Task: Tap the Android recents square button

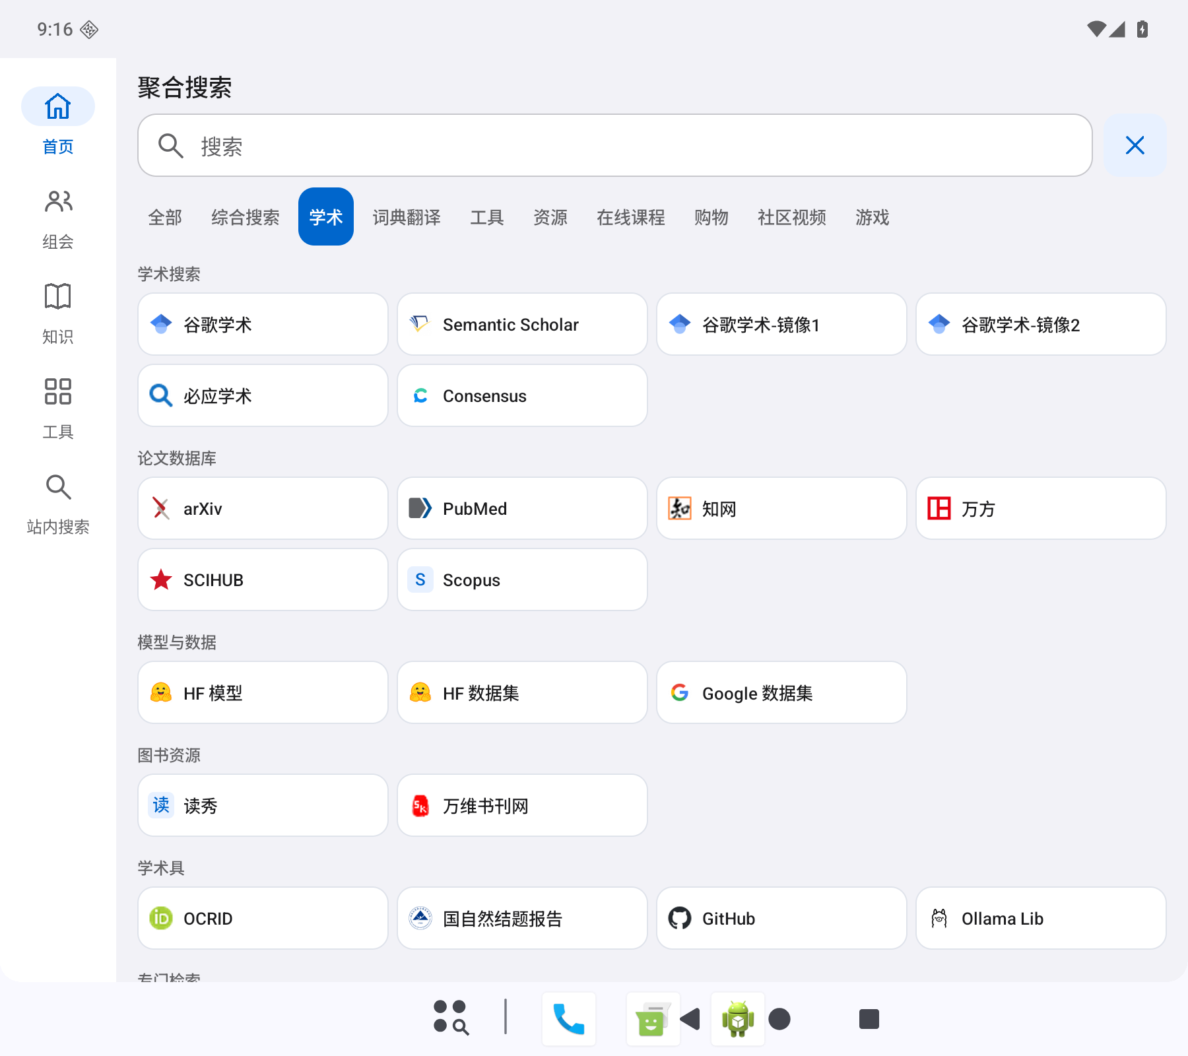Action: (x=869, y=1018)
